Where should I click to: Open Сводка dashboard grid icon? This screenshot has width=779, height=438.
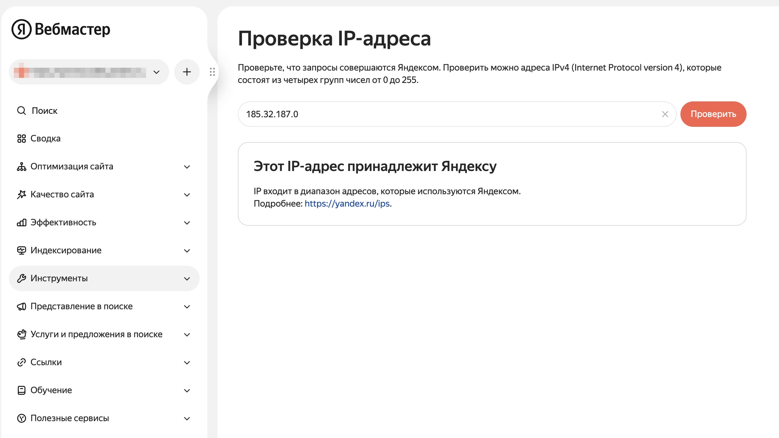coord(21,139)
